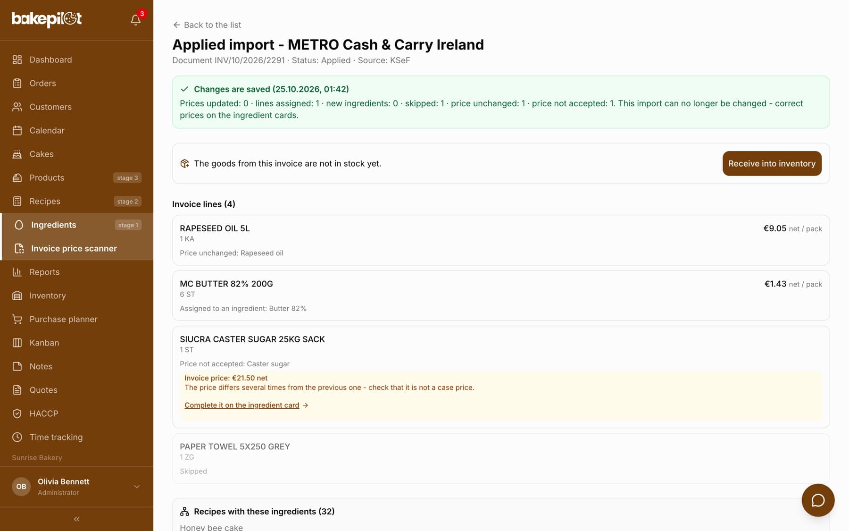Screen dimensions: 849x531
Task: Click the Calendar icon in sidebar
Action: [17, 130]
